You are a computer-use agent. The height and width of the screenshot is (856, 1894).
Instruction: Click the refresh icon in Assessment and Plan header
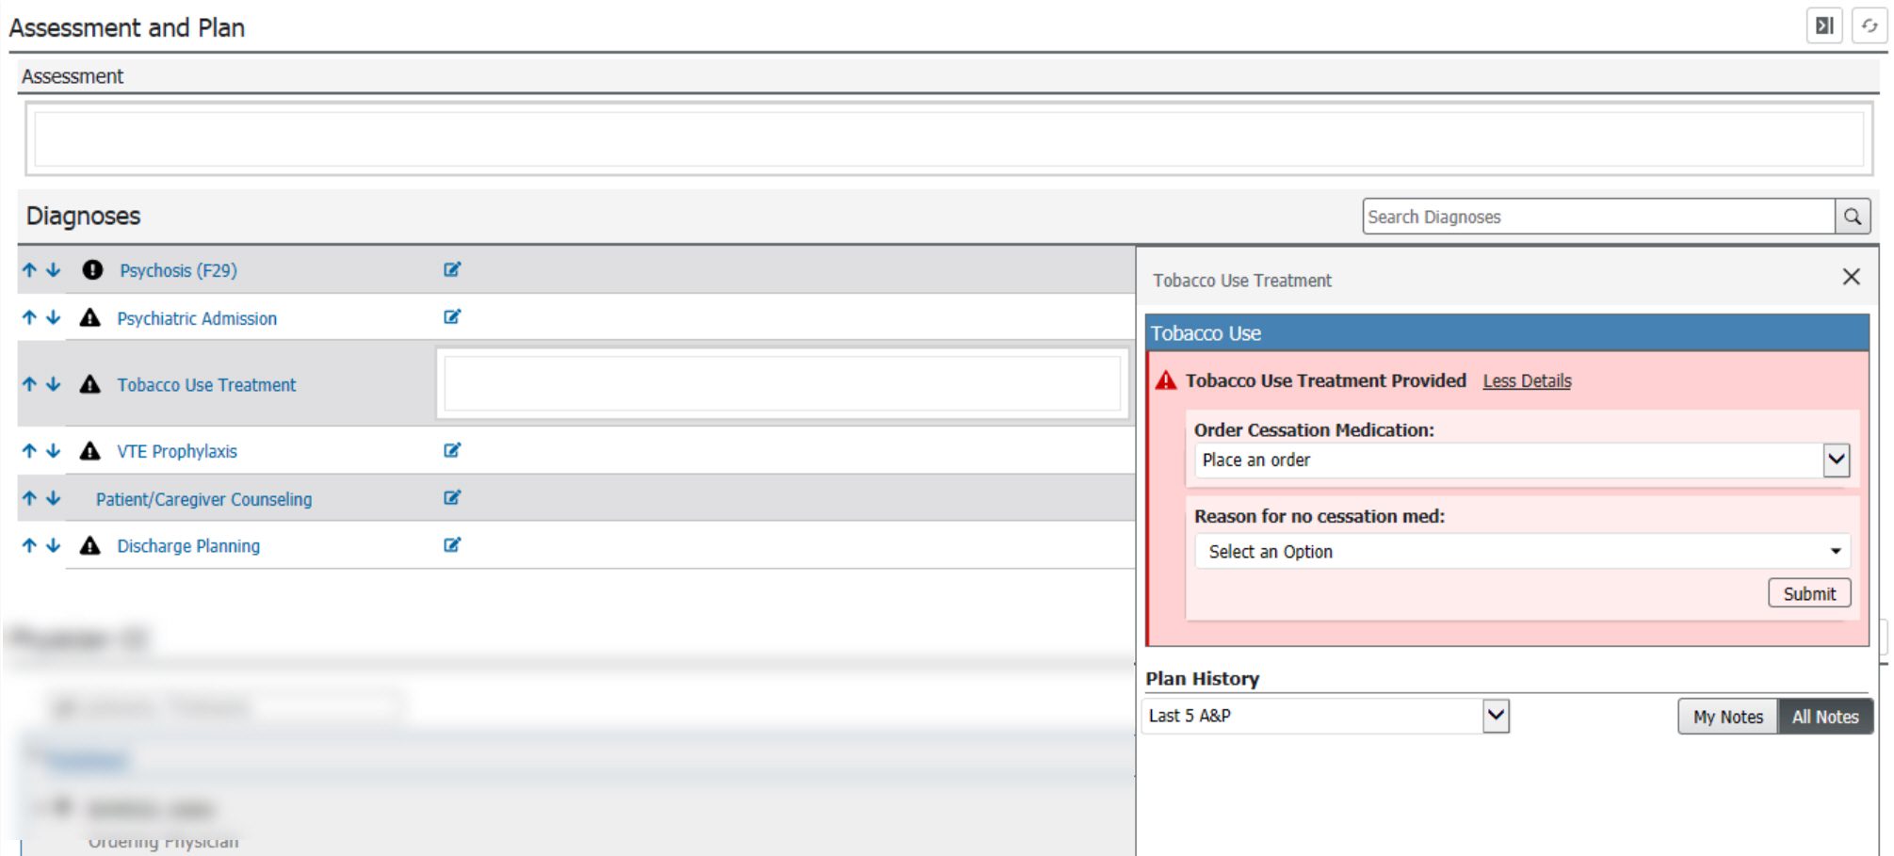[1869, 25]
